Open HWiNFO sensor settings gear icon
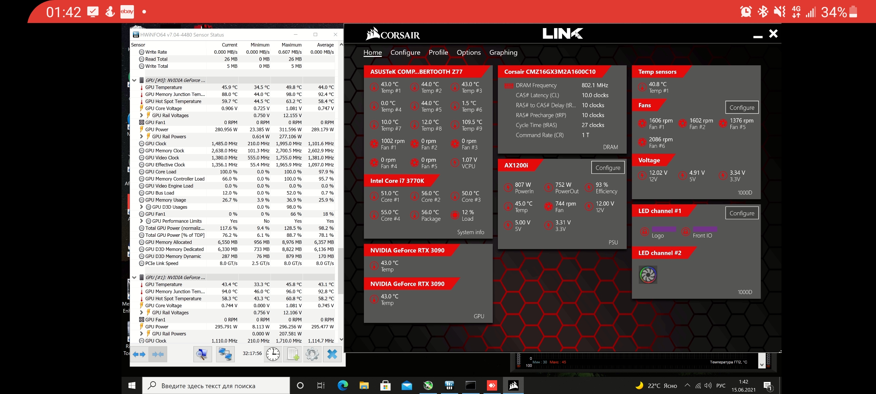The image size is (876, 394). (x=312, y=354)
